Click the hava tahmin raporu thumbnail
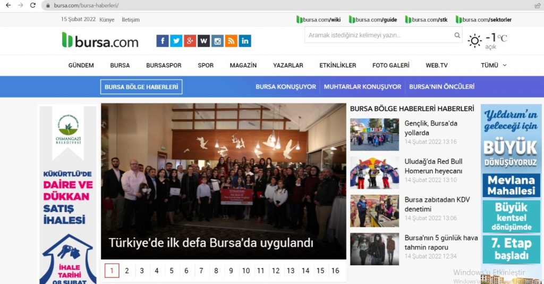Viewport: 544px width, 284px height. (x=375, y=249)
